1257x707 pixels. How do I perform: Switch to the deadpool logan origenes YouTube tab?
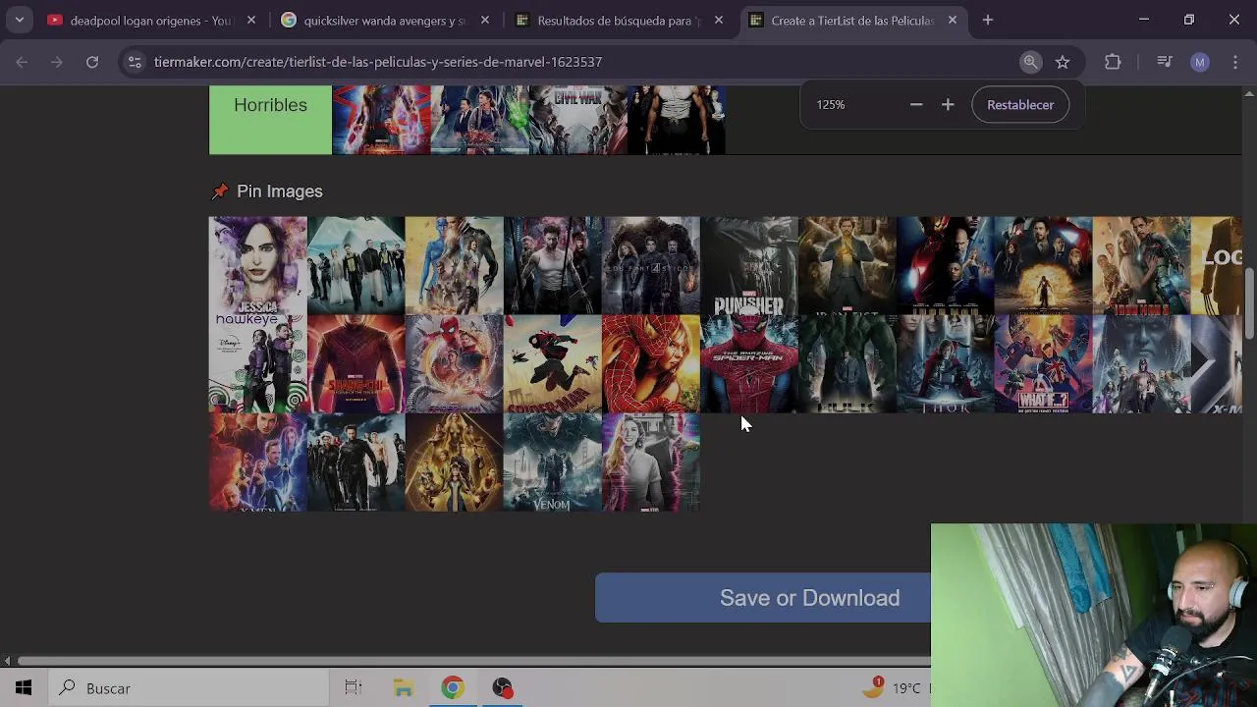coord(152,20)
